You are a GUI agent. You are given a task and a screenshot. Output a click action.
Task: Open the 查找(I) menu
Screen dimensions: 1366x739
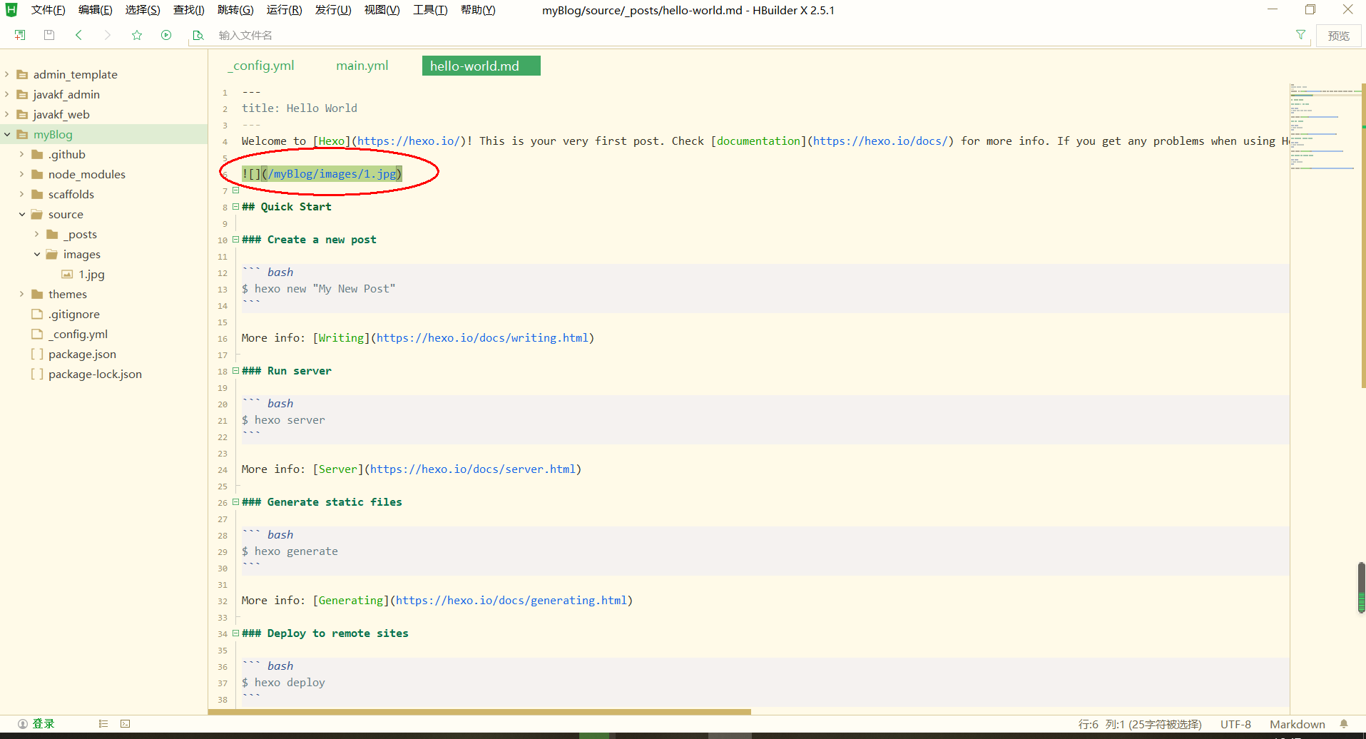189,10
